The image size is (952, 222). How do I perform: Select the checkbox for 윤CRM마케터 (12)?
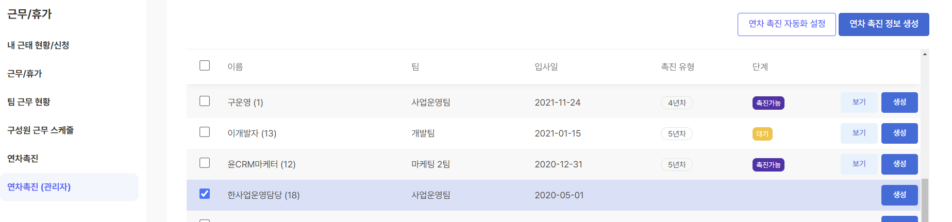pos(205,163)
